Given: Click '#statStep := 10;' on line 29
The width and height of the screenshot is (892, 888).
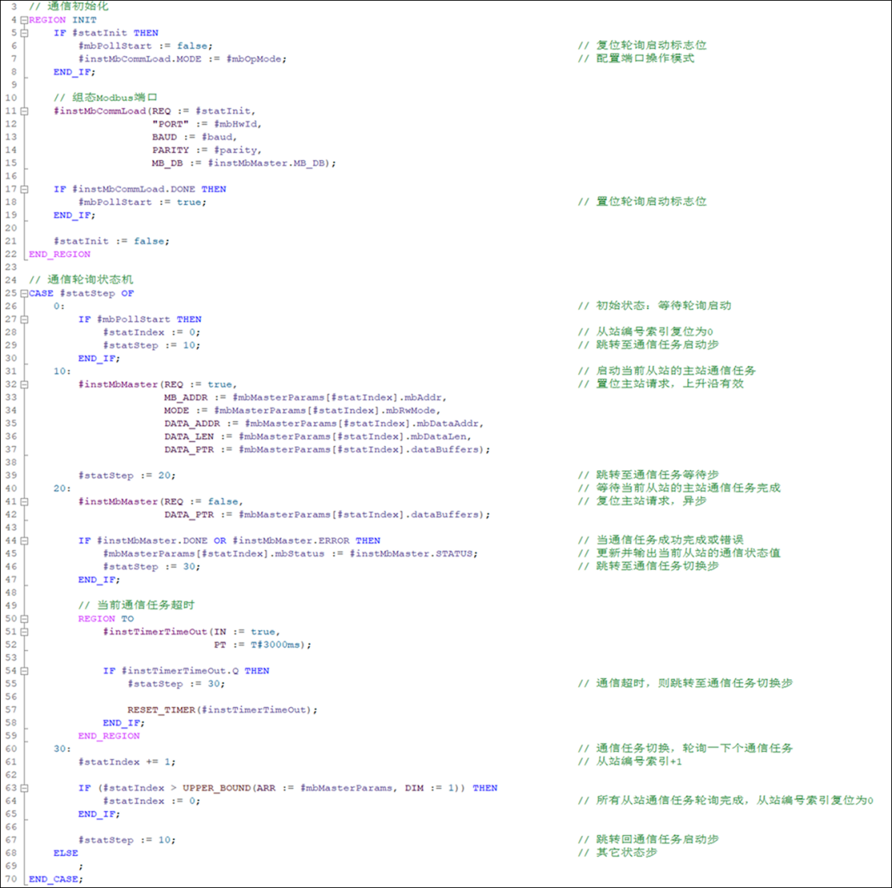Looking at the screenshot, I should click(152, 345).
